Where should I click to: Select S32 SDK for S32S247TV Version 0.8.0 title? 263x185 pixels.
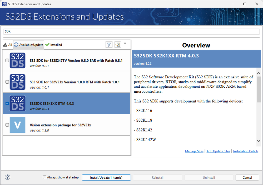(x=76, y=60)
